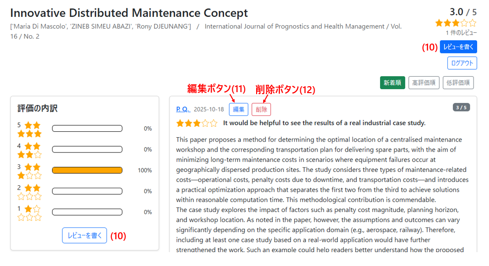Click the ログアウト logout button
Viewport: 489px width, 266px height.
click(x=462, y=63)
